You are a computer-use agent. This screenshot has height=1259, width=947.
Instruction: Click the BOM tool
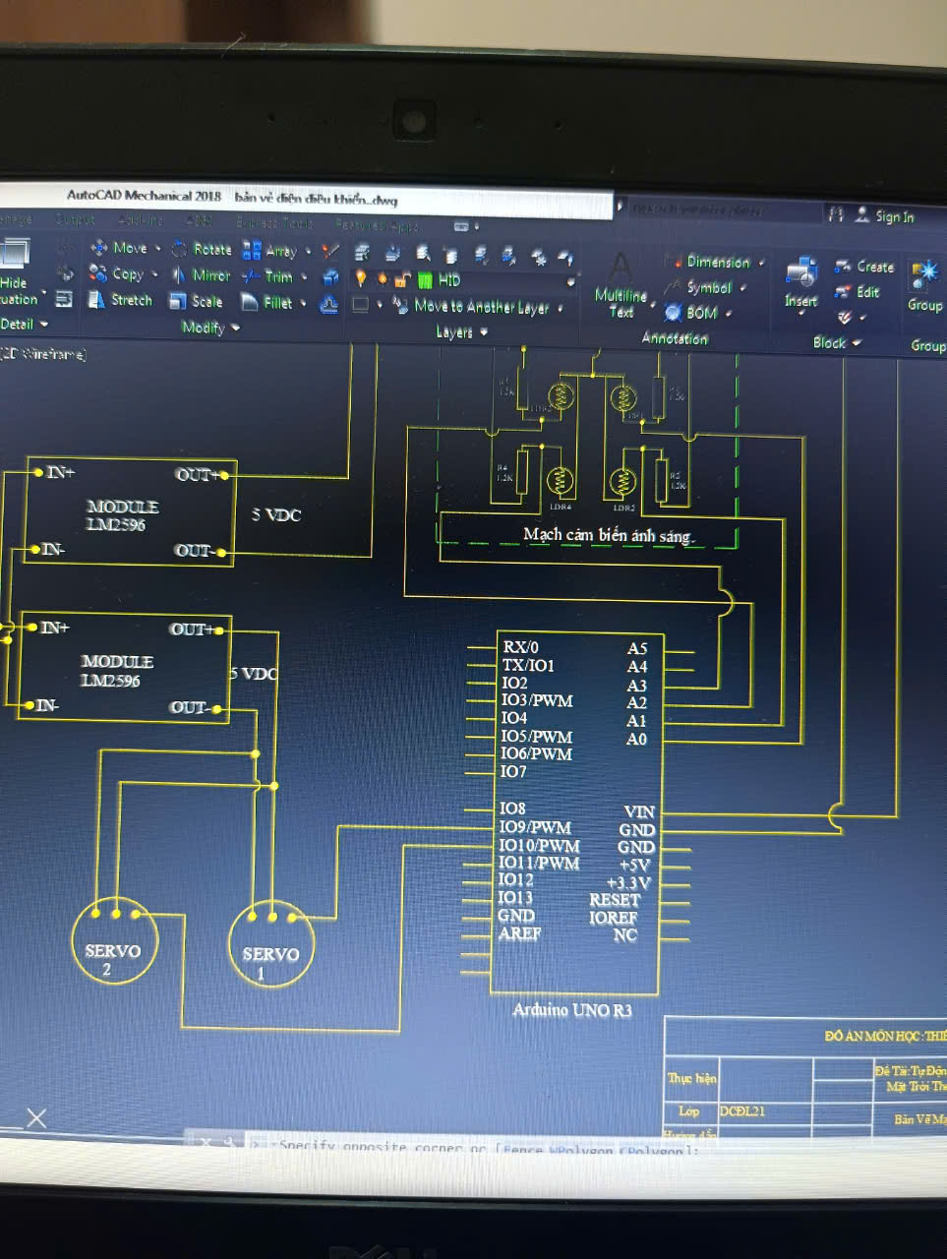point(690,313)
